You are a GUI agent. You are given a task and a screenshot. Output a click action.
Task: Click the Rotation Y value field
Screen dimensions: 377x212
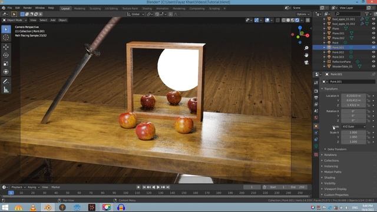pos(353,116)
